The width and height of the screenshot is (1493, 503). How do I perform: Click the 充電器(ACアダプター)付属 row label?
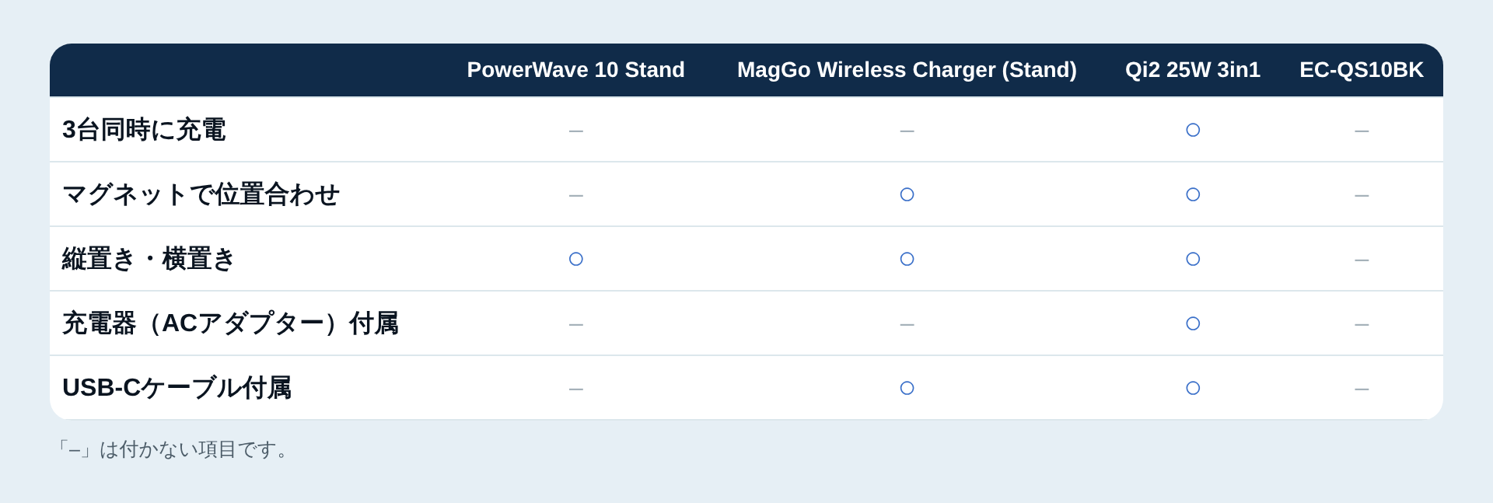pyautogui.click(x=230, y=323)
